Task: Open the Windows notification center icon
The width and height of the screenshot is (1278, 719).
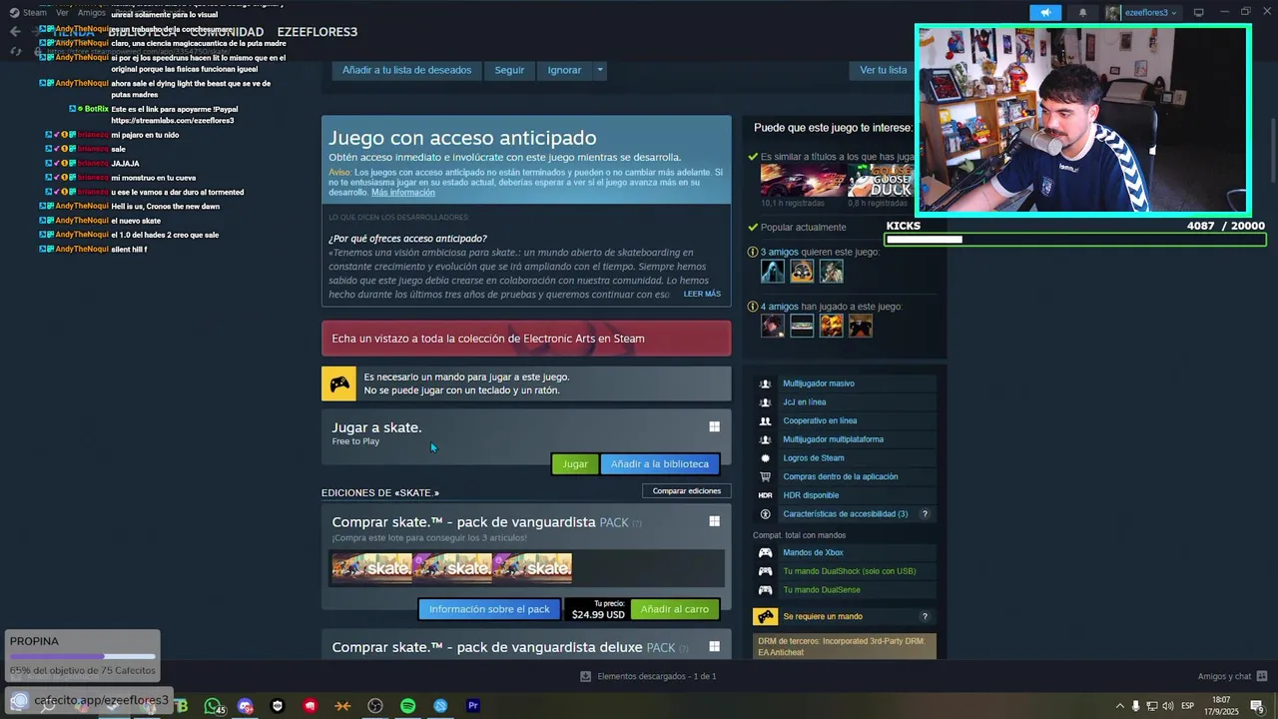Action: (x=1256, y=706)
